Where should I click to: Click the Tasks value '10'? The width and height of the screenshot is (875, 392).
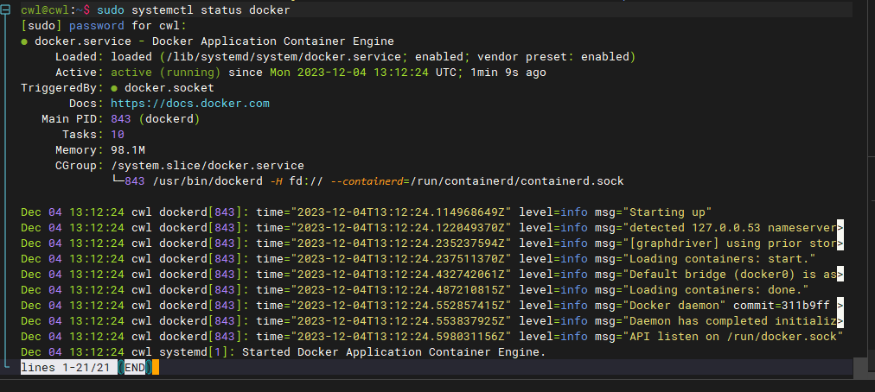click(118, 135)
